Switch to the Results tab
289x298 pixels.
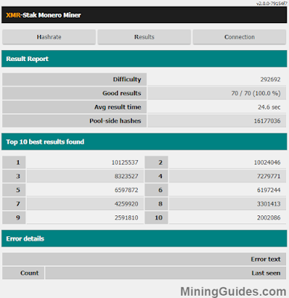pyautogui.click(x=144, y=37)
